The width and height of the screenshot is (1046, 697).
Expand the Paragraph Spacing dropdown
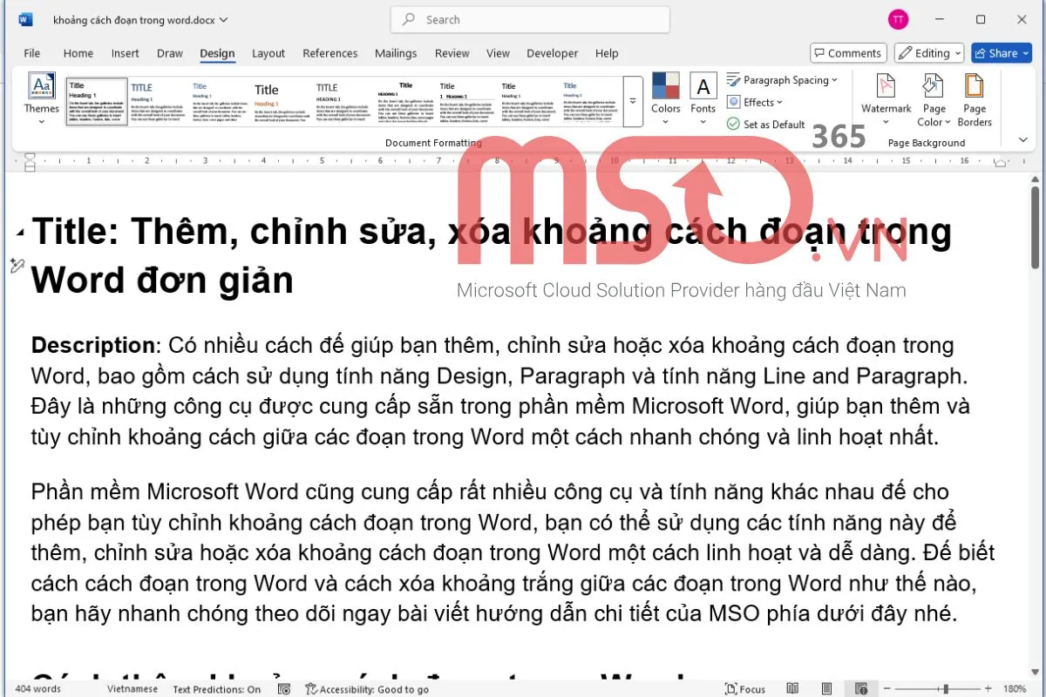tap(782, 80)
